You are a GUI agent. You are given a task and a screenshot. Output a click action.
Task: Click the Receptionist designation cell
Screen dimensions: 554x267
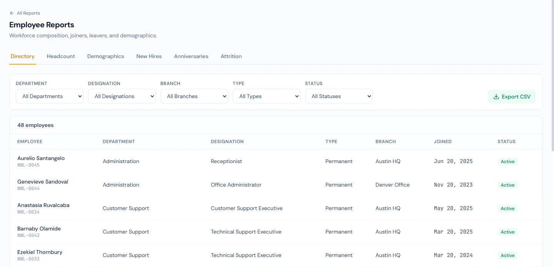coord(226,161)
